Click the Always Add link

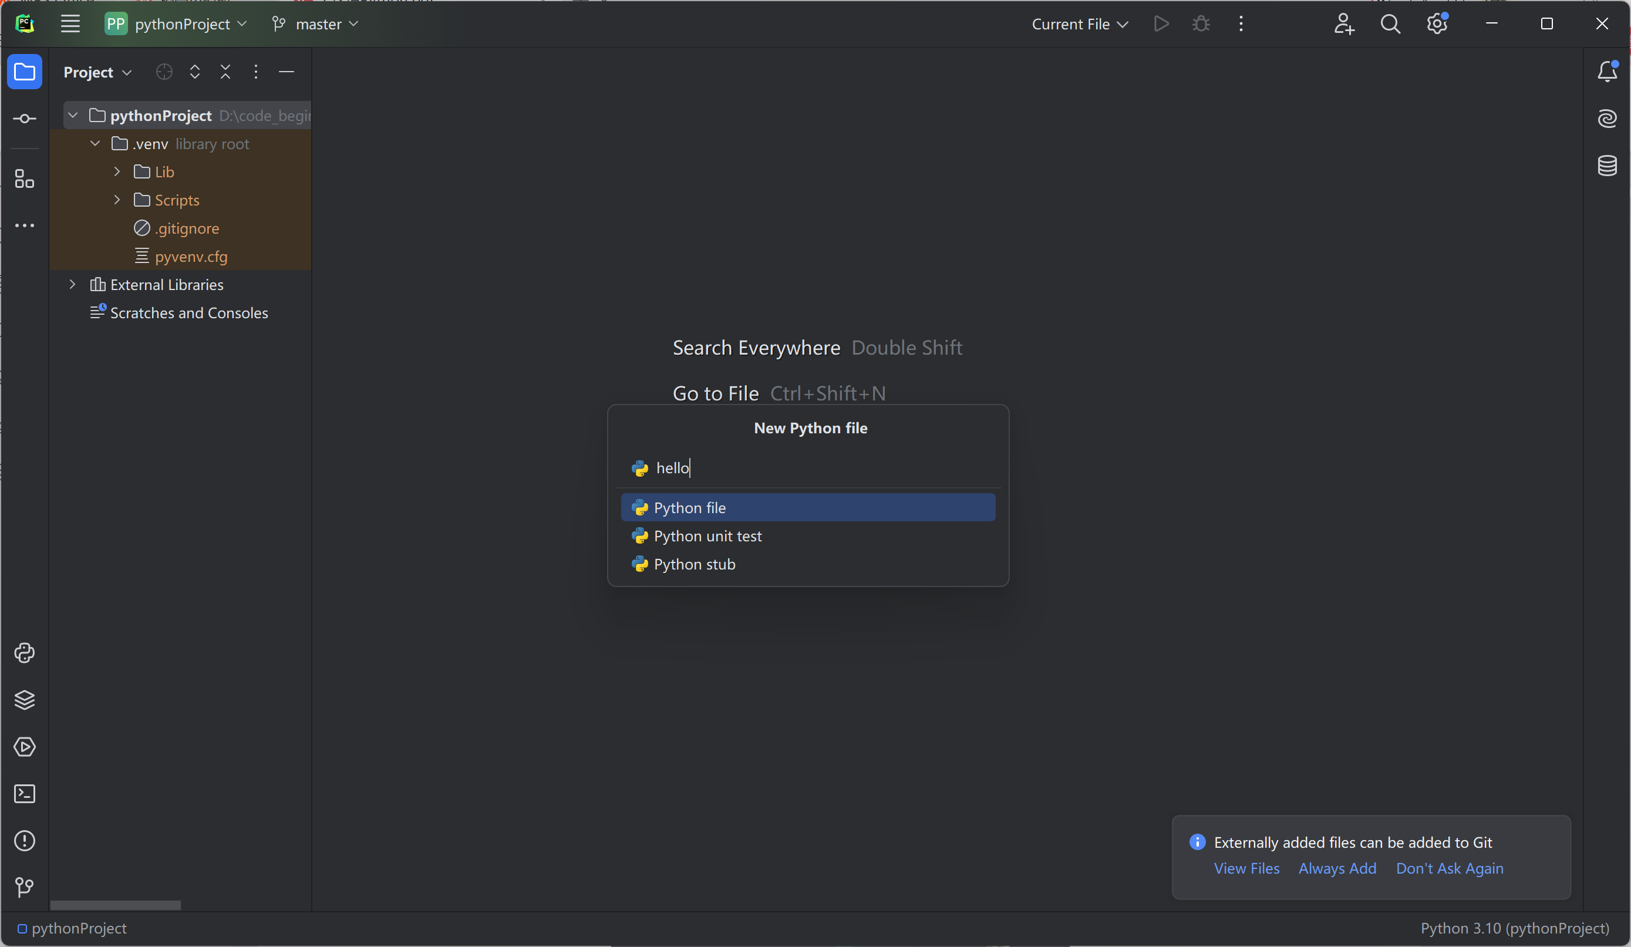[1337, 868]
